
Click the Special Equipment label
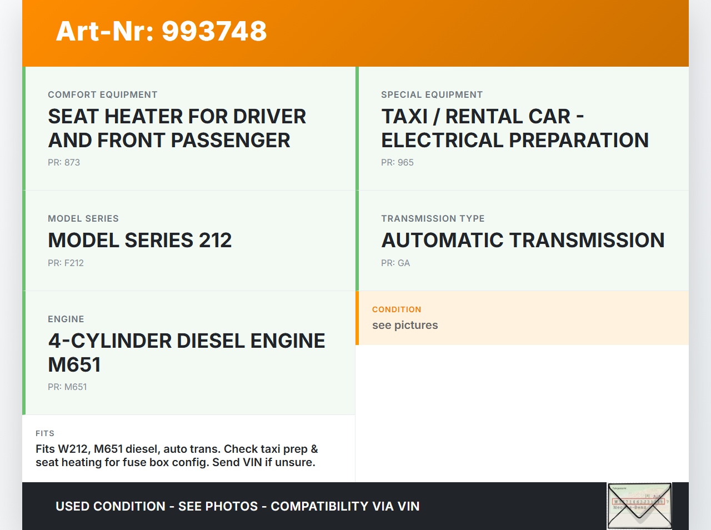point(432,95)
